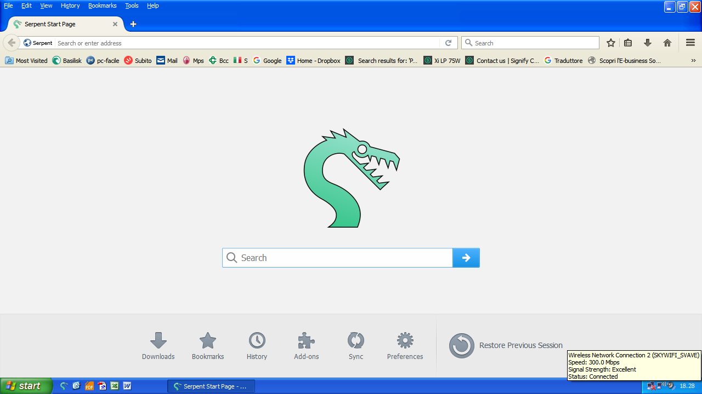Click Restore Previous Session

coord(506,345)
